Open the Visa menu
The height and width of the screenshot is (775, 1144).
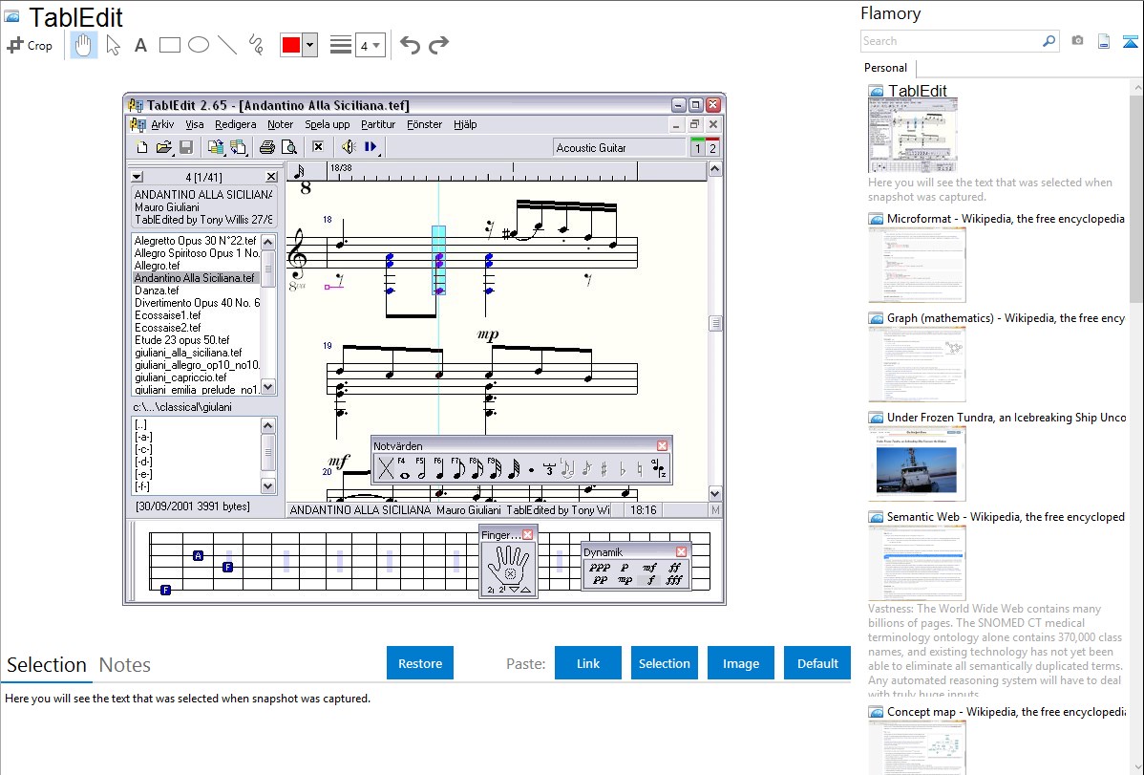(194, 125)
